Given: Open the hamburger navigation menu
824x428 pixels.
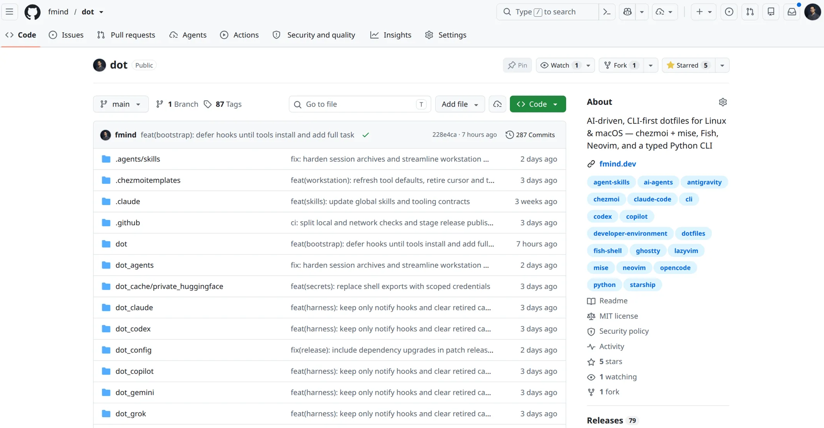Looking at the screenshot, I should 10,12.
